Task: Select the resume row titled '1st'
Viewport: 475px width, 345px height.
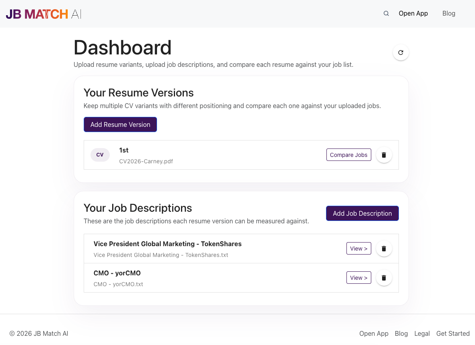Action: (x=123, y=150)
